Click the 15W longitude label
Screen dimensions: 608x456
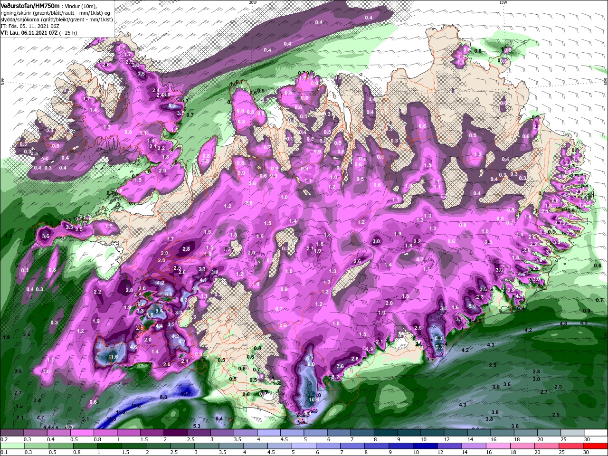click(x=503, y=2)
